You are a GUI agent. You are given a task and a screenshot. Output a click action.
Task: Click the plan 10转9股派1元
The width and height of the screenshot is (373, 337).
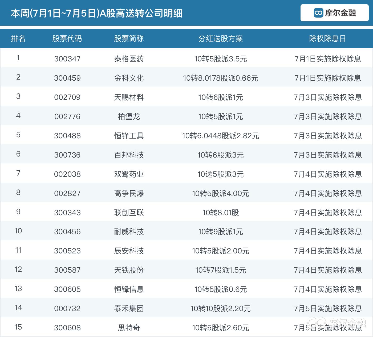[221, 232]
